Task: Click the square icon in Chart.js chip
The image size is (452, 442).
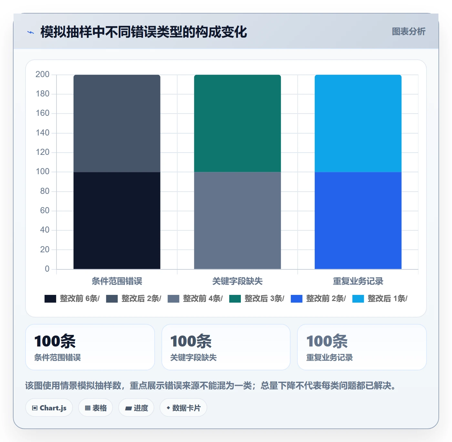Action: [35, 408]
